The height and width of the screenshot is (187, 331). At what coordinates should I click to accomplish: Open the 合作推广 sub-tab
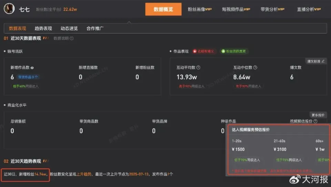coord(95,28)
